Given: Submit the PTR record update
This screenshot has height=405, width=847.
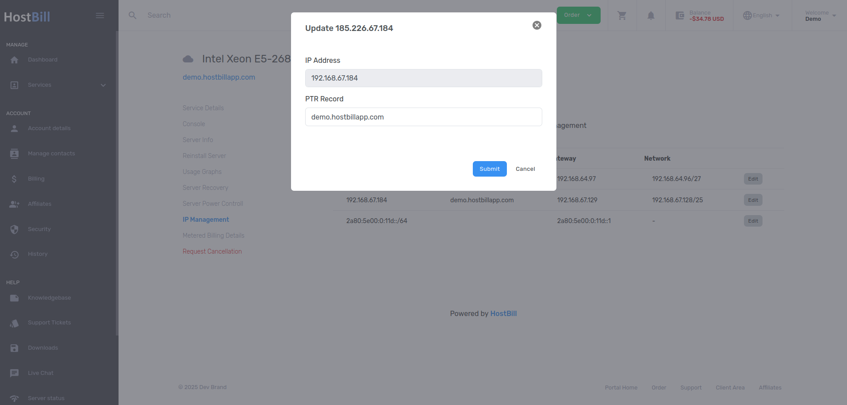Looking at the screenshot, I should (x=489, y=169).
